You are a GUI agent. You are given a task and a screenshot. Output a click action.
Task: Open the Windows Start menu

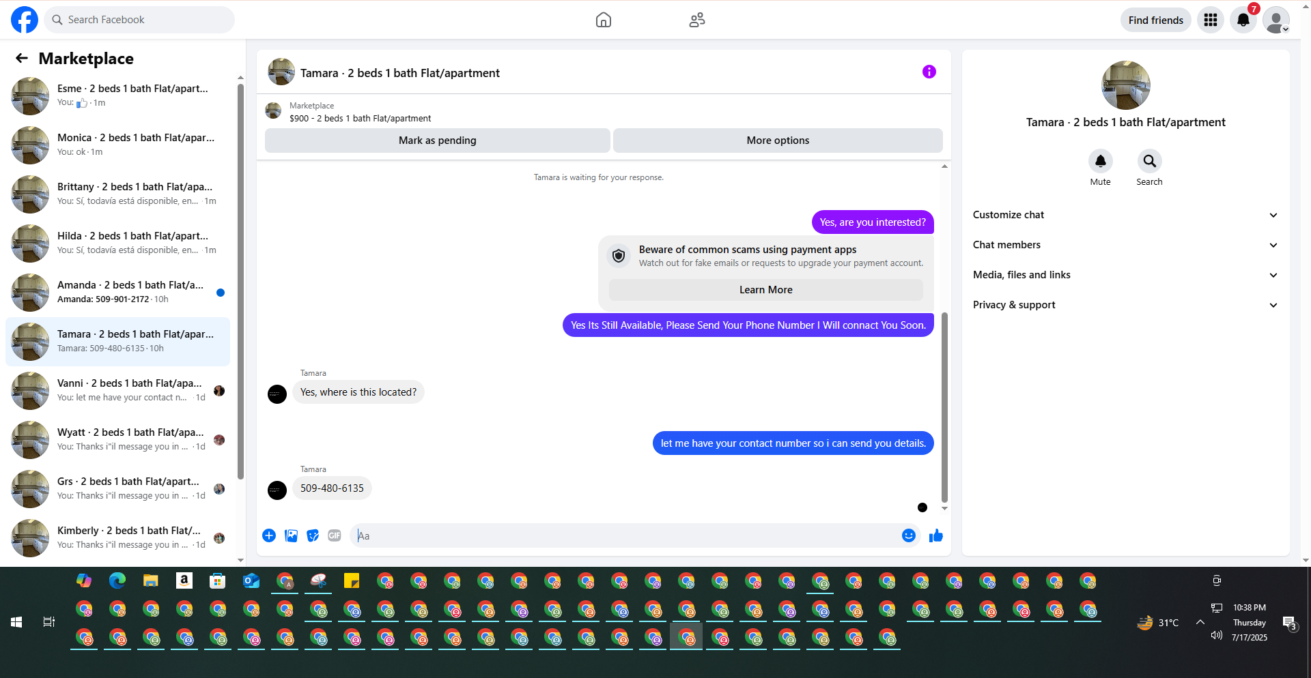point(16,622)
